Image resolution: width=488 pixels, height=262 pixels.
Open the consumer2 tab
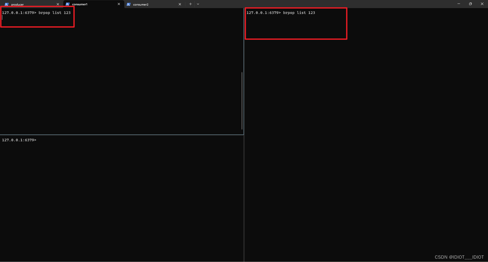point(154,4)
